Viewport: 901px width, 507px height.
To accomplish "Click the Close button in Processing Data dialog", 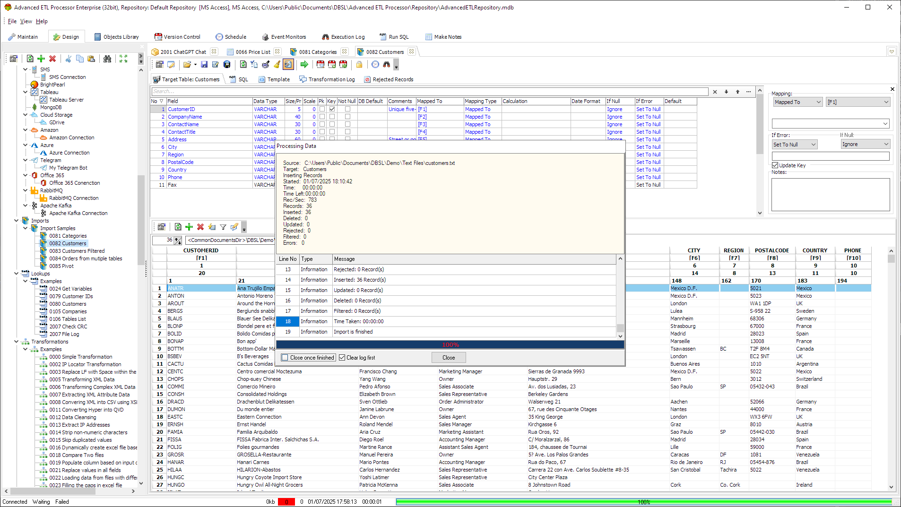I will (448, 357).
